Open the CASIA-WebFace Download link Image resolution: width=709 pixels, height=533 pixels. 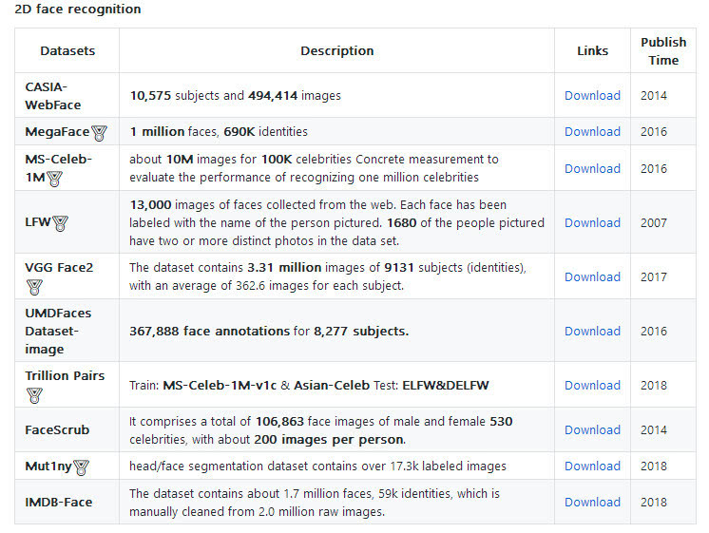pos(592,96)
